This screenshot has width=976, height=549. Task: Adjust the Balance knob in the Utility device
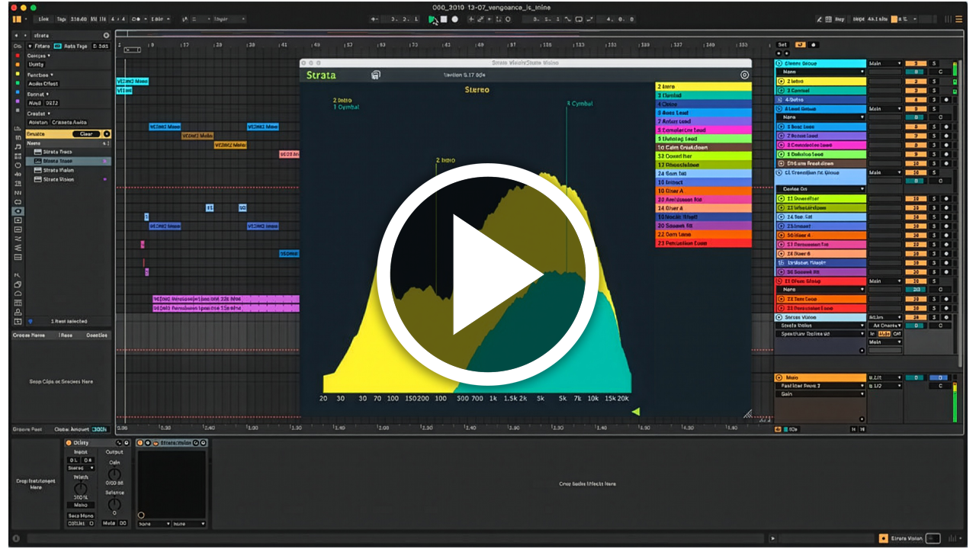point(114,504)
